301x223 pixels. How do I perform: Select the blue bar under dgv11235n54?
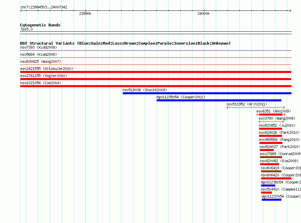[x=219, y=100]
